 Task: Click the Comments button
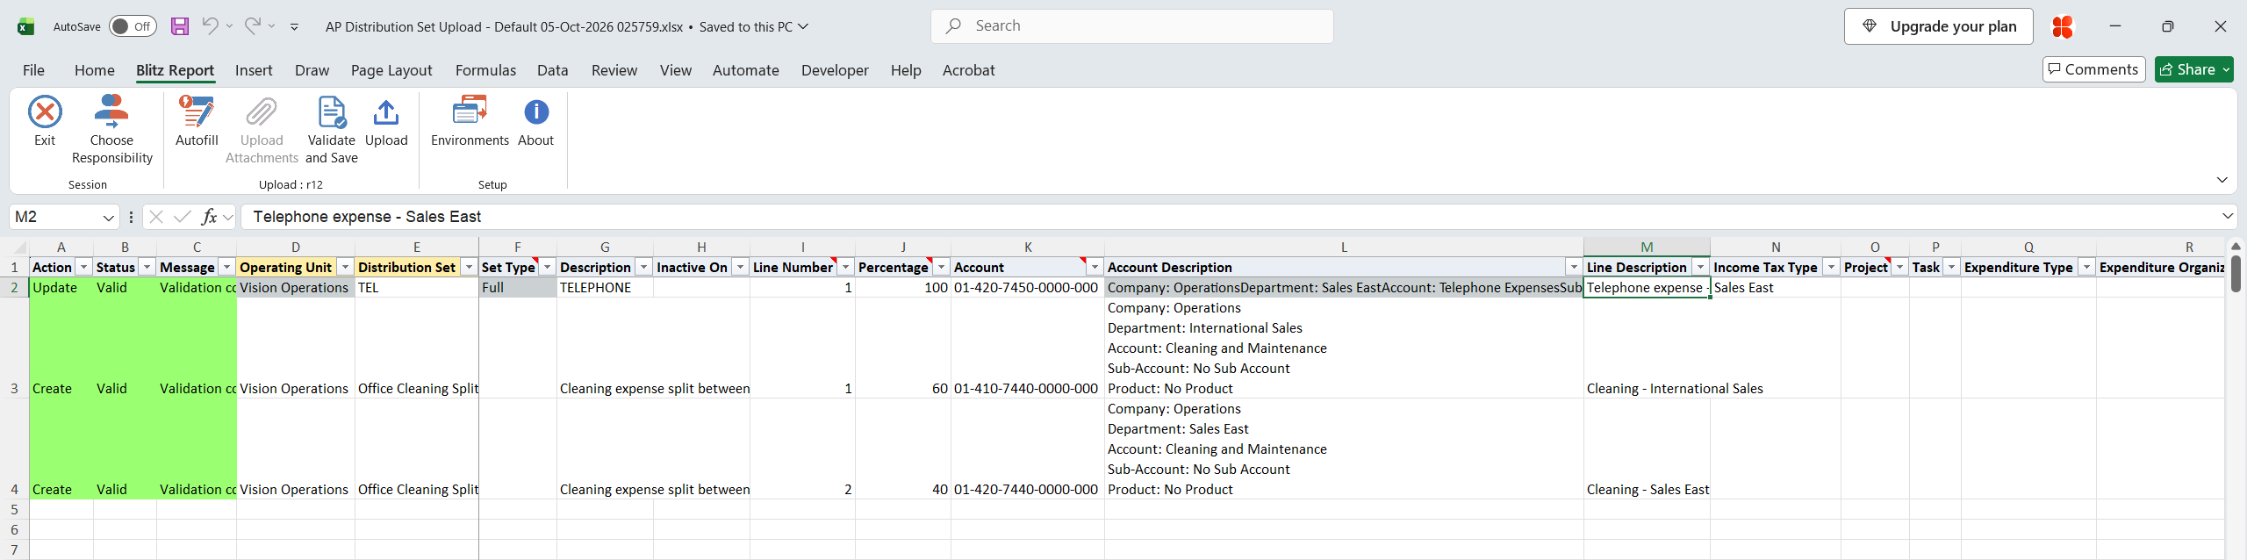[x=2093, y=69]
